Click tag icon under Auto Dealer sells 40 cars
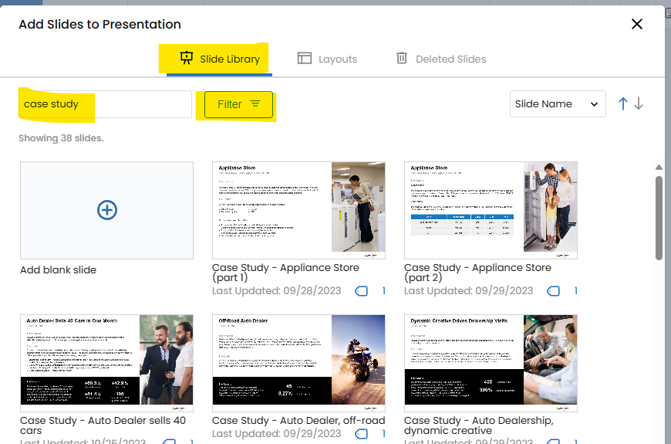Image resolution: width=671 pixels, height=444 pixels. click(169, 440)
